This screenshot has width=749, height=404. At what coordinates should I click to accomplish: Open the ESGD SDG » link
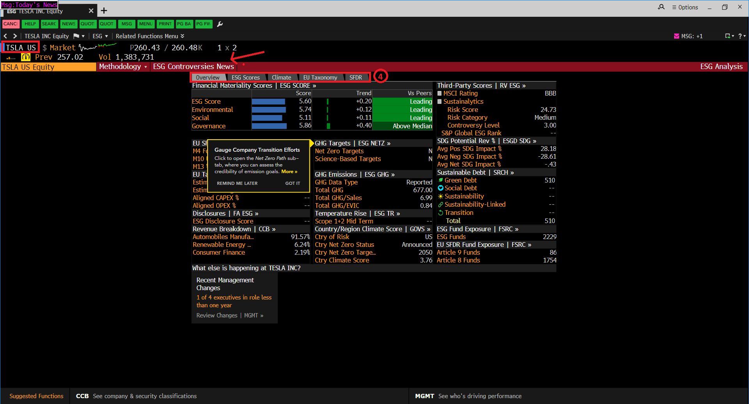(x=520, y=141)
